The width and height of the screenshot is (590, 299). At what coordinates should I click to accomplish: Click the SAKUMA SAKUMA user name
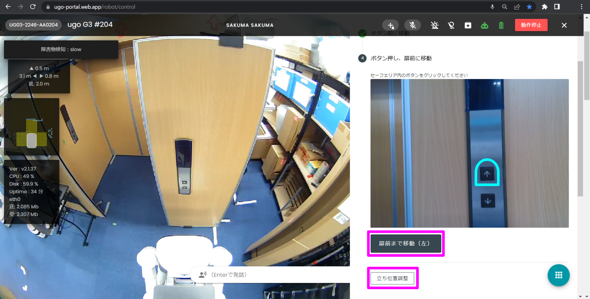250,25
